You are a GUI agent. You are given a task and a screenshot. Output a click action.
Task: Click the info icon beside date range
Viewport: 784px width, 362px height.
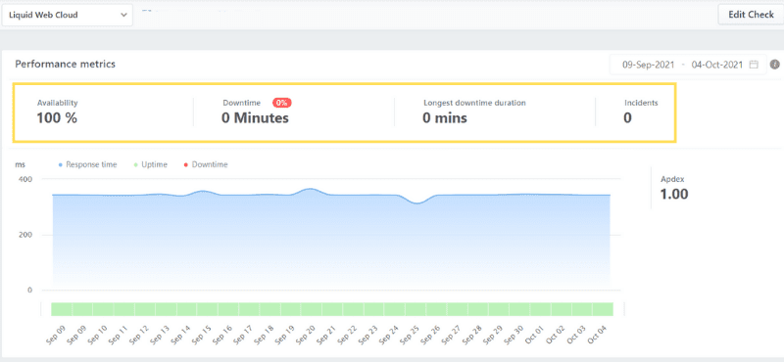tap(775, 65)
